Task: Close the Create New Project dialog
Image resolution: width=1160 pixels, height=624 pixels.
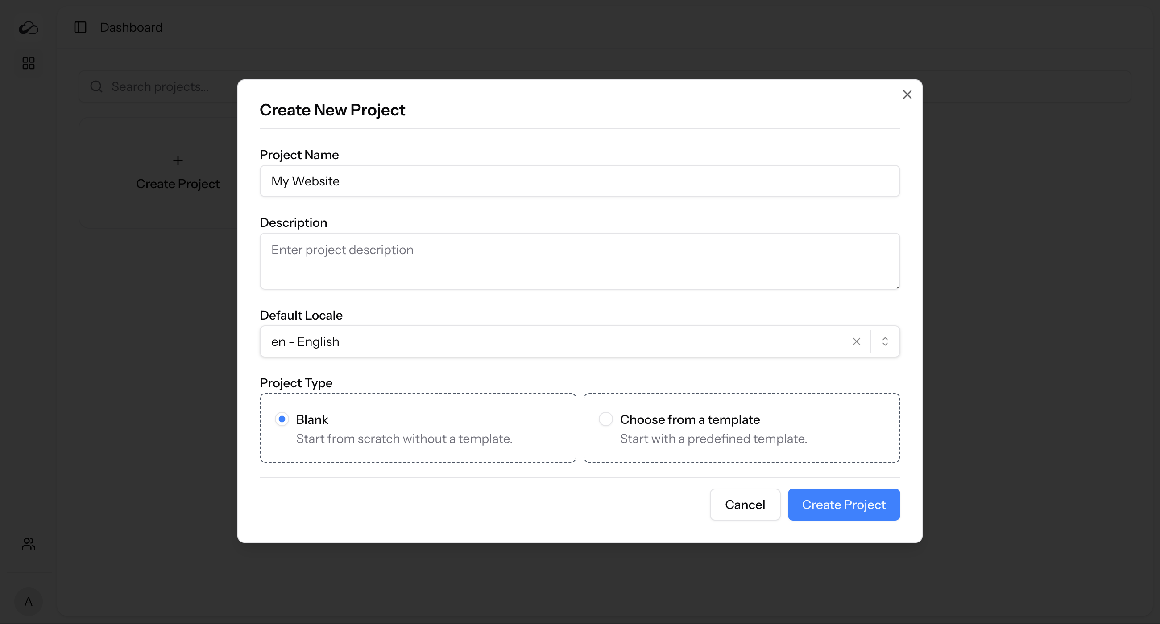Action: pos(907,94)
